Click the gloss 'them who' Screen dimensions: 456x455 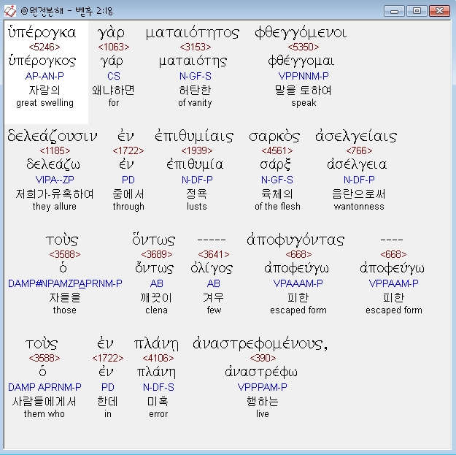pyautogui.click(x=45, y=413)
